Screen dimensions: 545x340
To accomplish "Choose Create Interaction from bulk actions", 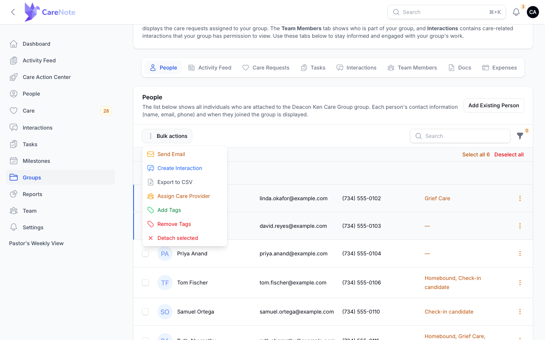I will (x=185, y=168).
